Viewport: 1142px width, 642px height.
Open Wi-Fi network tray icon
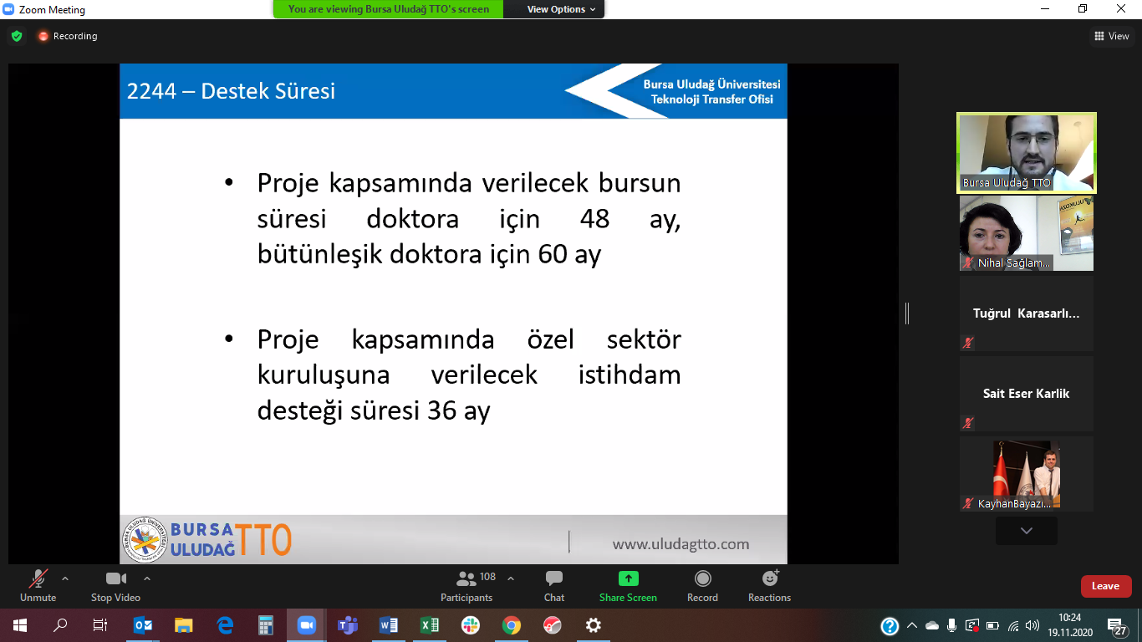tap(1013, 625)
